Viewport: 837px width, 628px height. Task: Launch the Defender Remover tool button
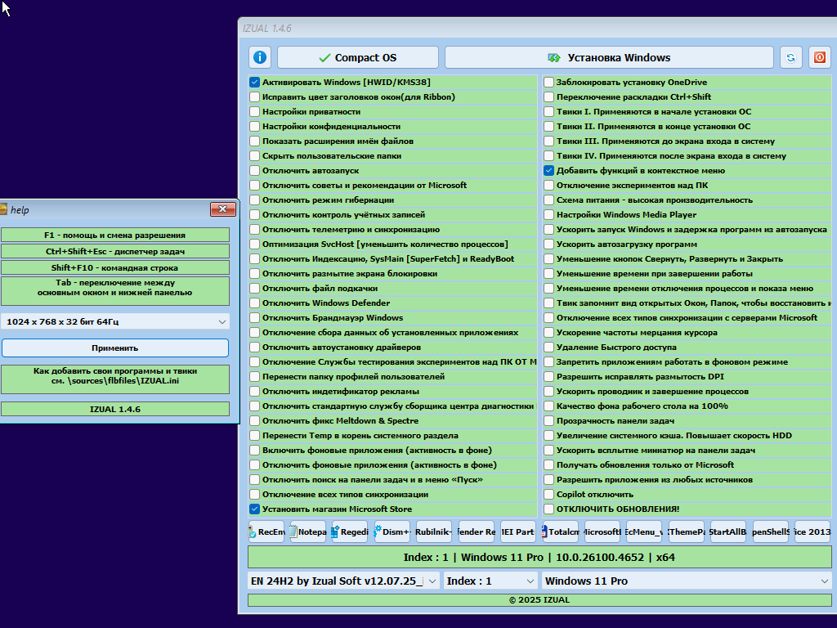coord(477,532)
